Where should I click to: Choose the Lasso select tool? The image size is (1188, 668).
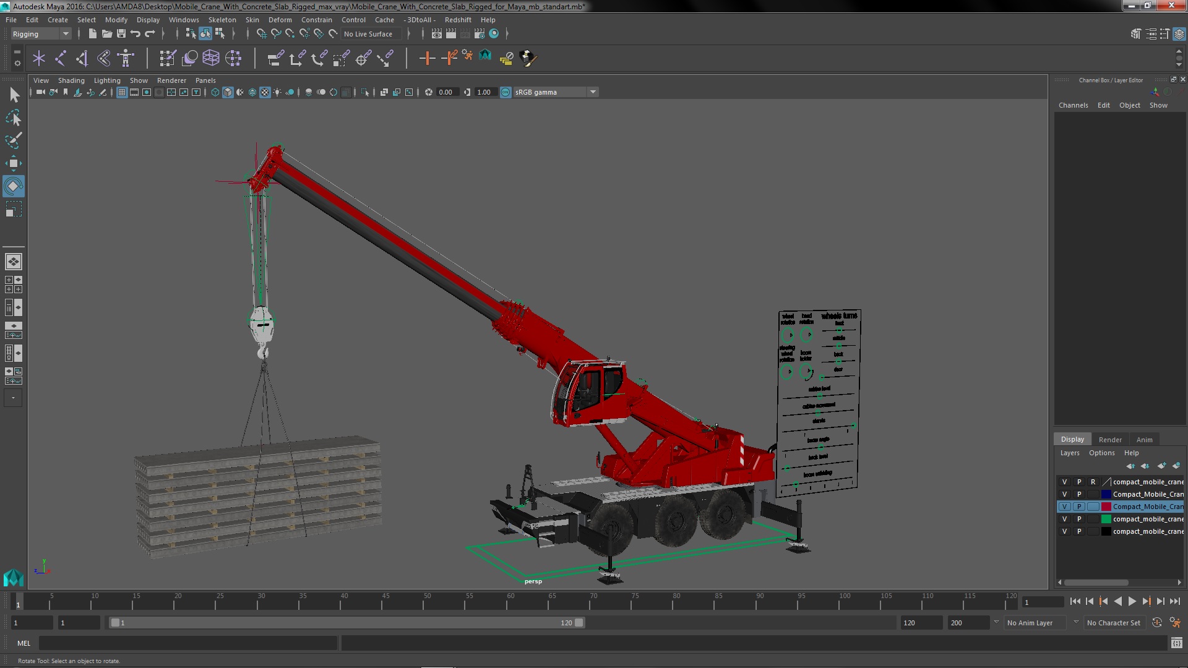(x=13, y=118)
